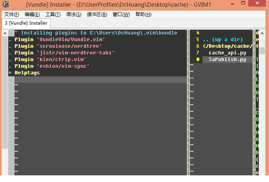Click Plugin 'scrooloose/nerdtree' line

click(58, 46)
